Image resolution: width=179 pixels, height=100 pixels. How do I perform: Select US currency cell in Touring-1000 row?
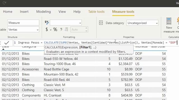(137, 64)
